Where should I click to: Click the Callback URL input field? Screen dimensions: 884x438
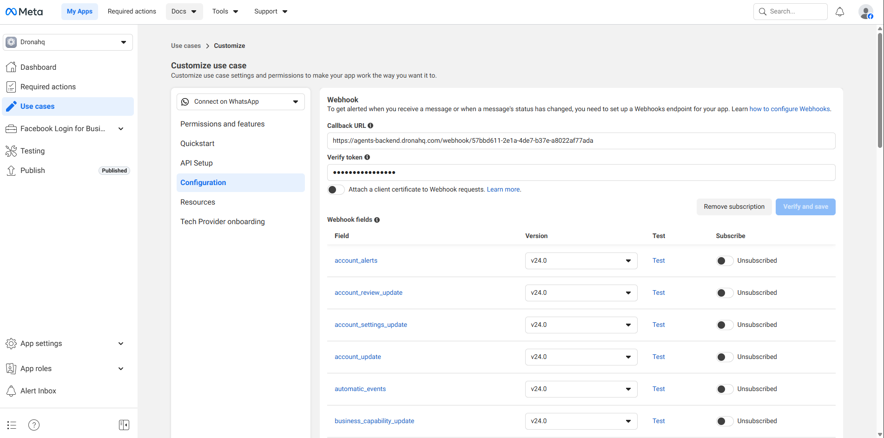[581, 141]
